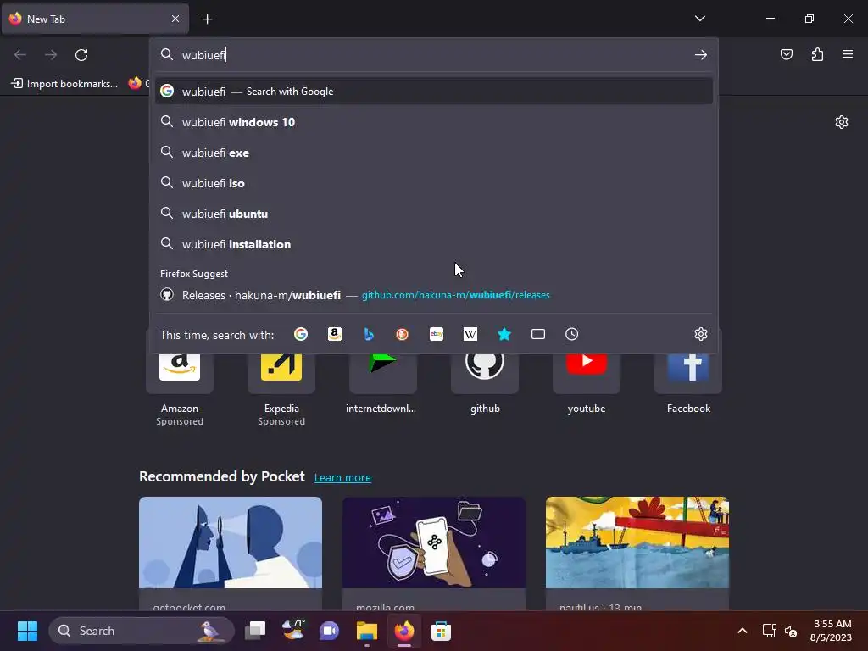This screenshot has height=651, width=868.
Task: Open the hakuna-m/wubiuefi releases GitHub suggestion
Action: (434, 295)
